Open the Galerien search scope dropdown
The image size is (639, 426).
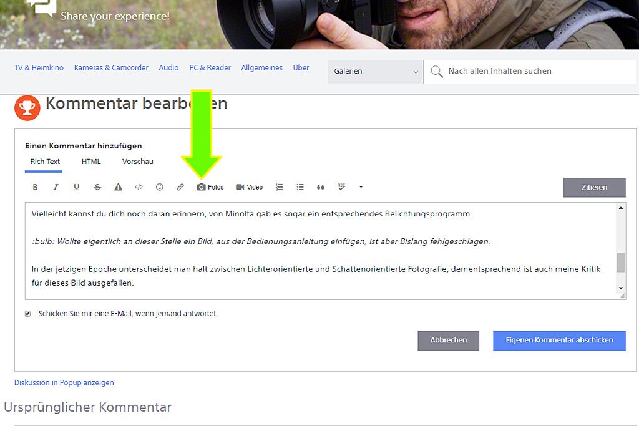[374, 71]
